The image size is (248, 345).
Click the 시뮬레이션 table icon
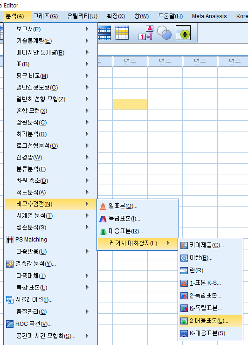click(x=10, y=300)
